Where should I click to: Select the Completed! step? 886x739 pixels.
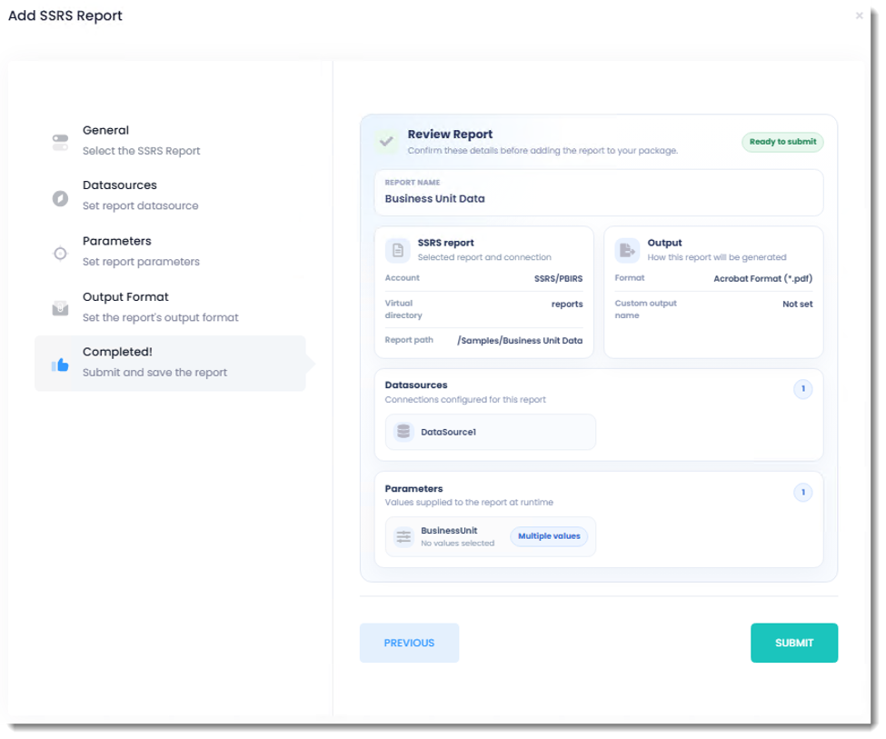170,363
